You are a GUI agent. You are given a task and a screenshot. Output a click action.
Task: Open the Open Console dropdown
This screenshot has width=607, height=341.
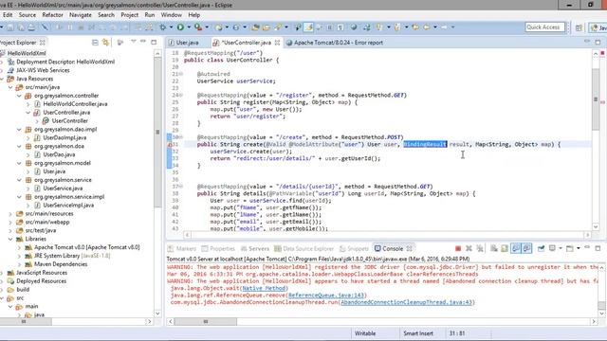(x=578, y=248)
